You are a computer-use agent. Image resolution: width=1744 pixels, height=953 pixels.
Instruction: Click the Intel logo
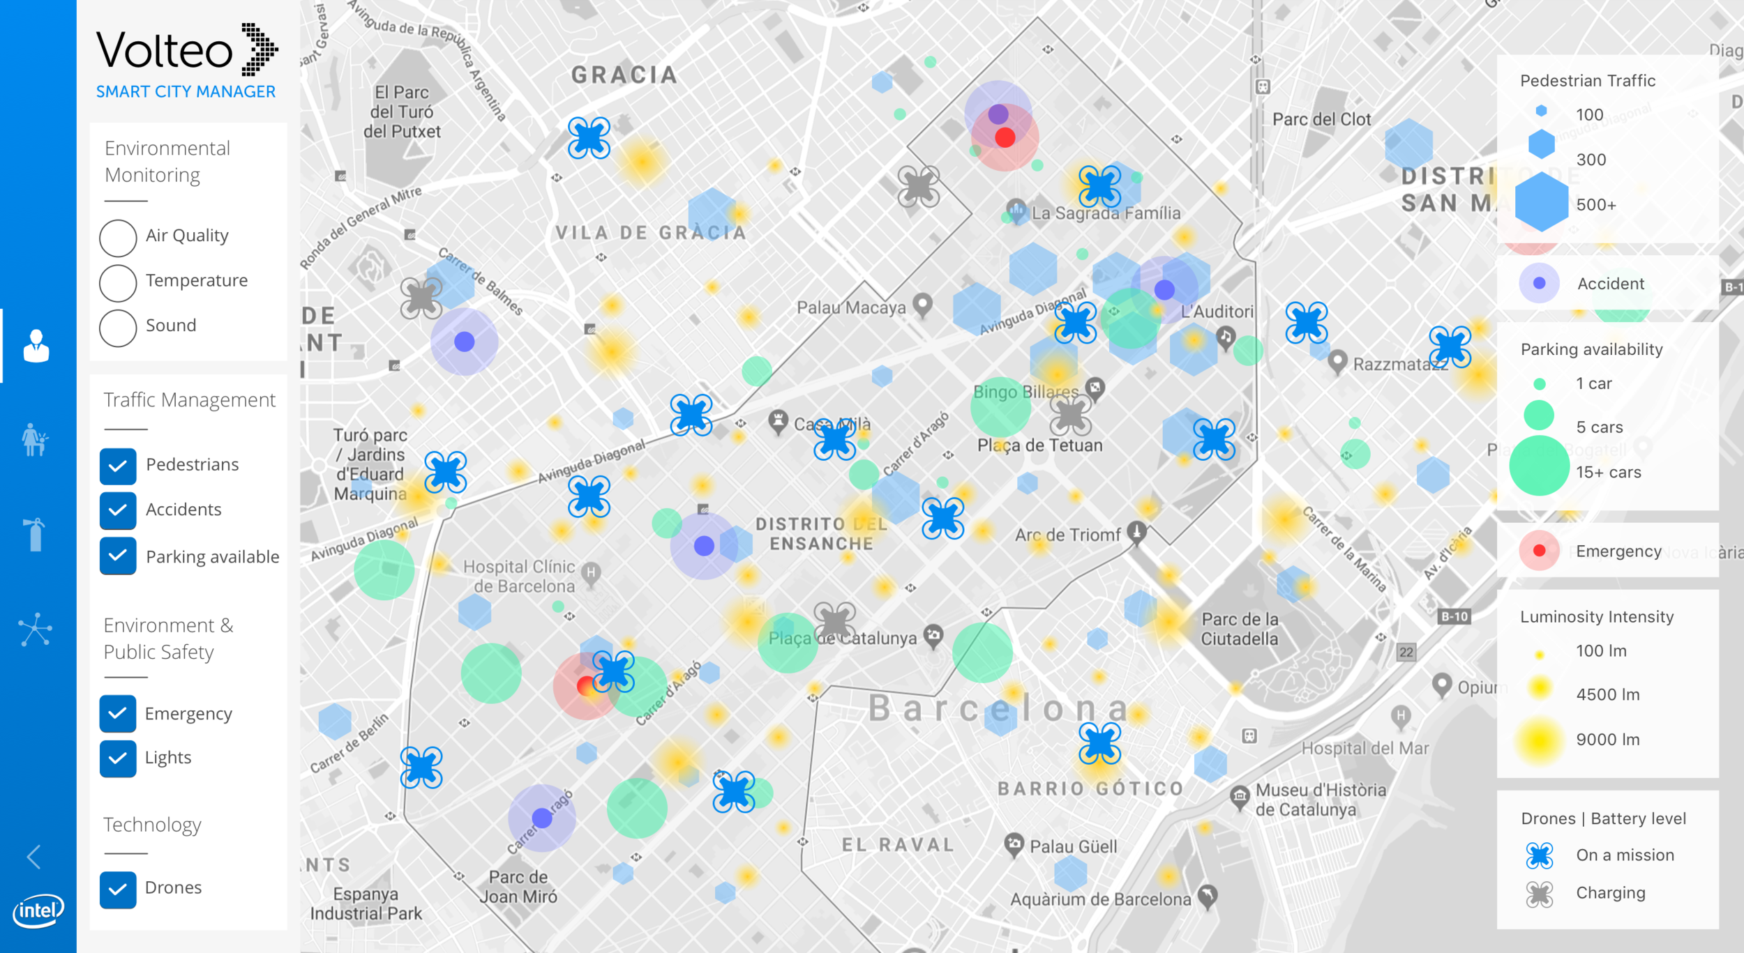coord(38,910)
